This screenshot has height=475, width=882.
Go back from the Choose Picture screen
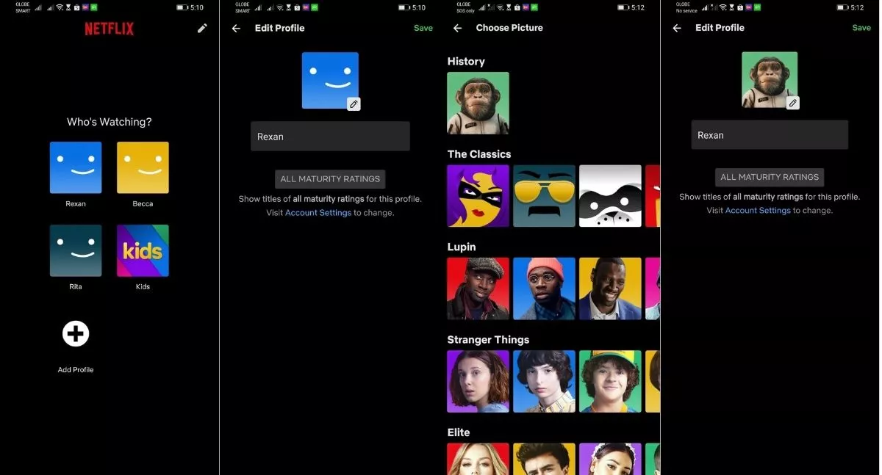point(457,29)
